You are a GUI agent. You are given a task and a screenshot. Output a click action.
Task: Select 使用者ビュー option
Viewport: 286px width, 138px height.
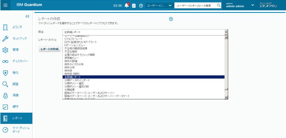click(x=143, y=58)
